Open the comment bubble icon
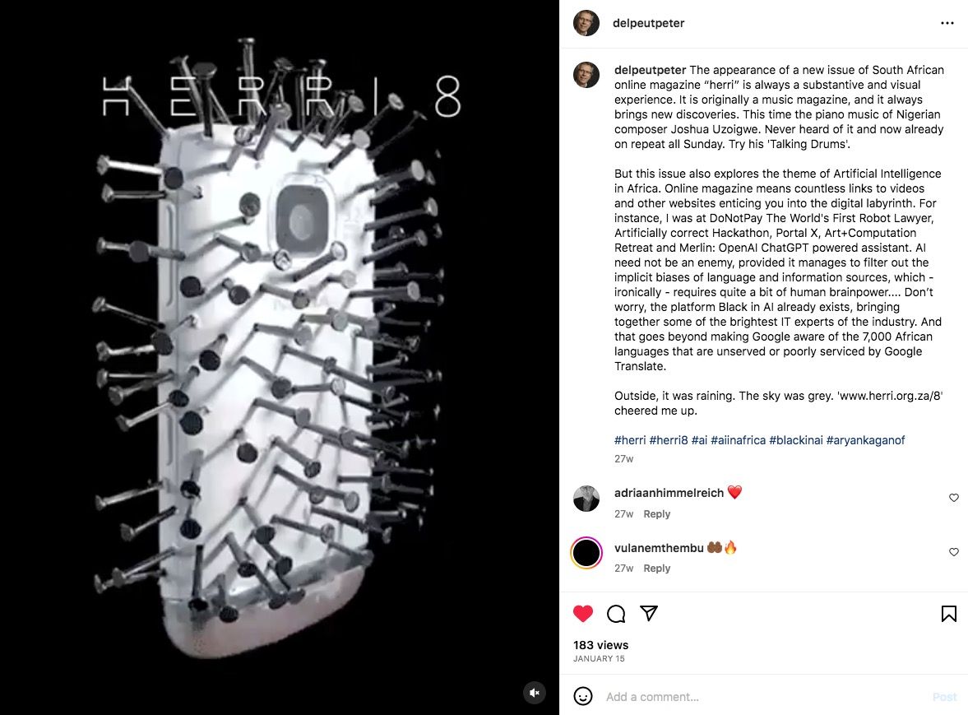 [x=616, y=613]
